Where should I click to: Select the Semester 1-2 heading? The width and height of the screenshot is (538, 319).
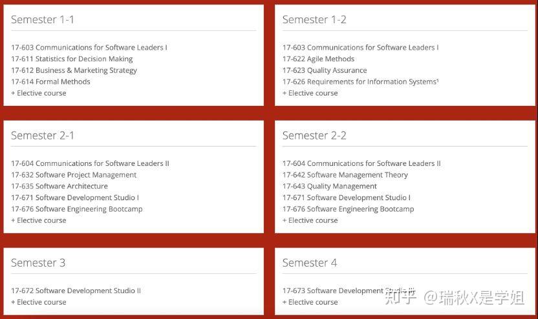click(x=314, y=20)
